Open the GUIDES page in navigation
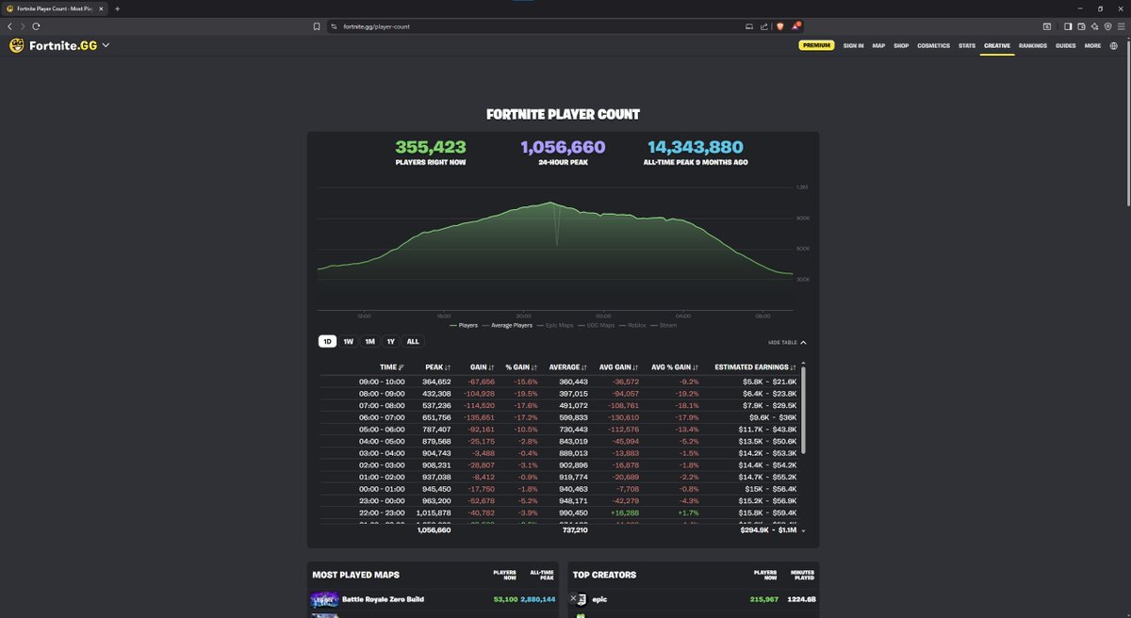The width and height of the screenshot is (1131, 618). tap(1066, 45)
